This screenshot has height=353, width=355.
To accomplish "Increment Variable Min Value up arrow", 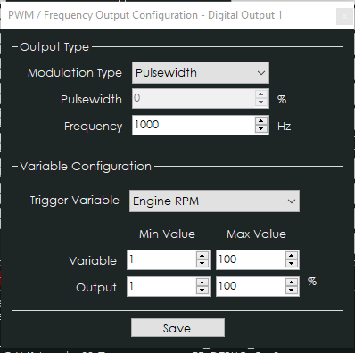I will pyautogui.click(x=202, y=256).
